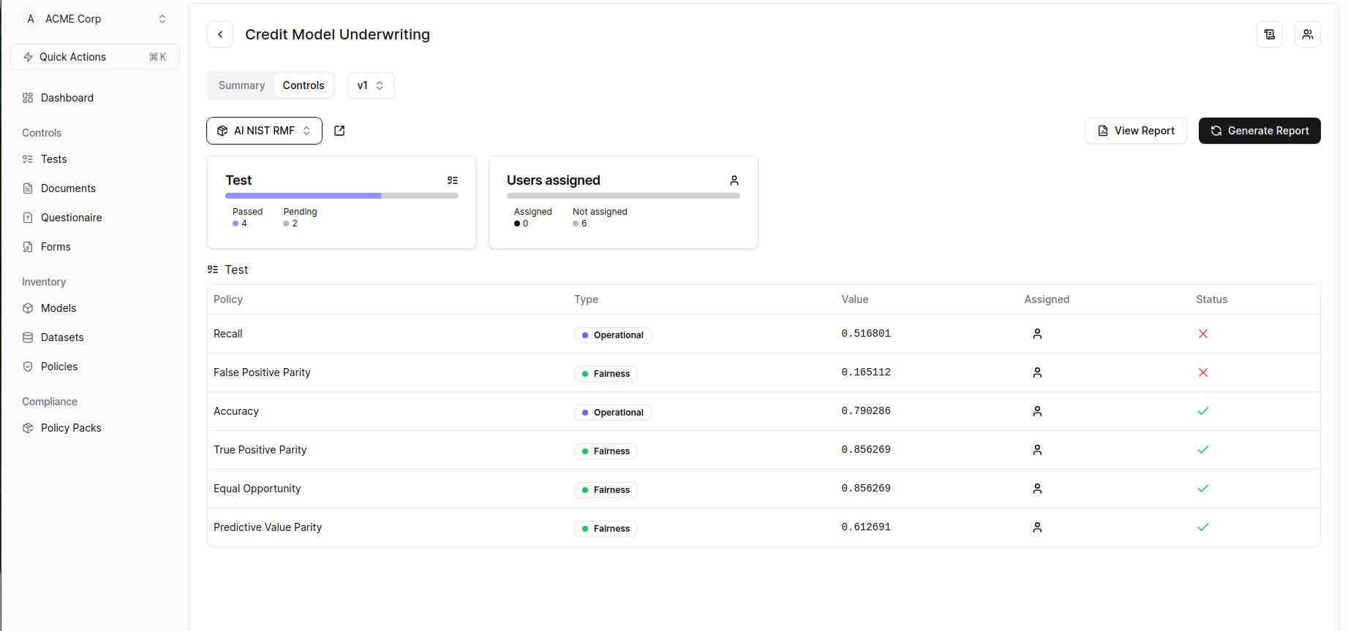Image resolution: width=1348 pixels, height=631 pixels.
Task: Click the False Positive Parity policy name
Action: click(x=262, y=372)
